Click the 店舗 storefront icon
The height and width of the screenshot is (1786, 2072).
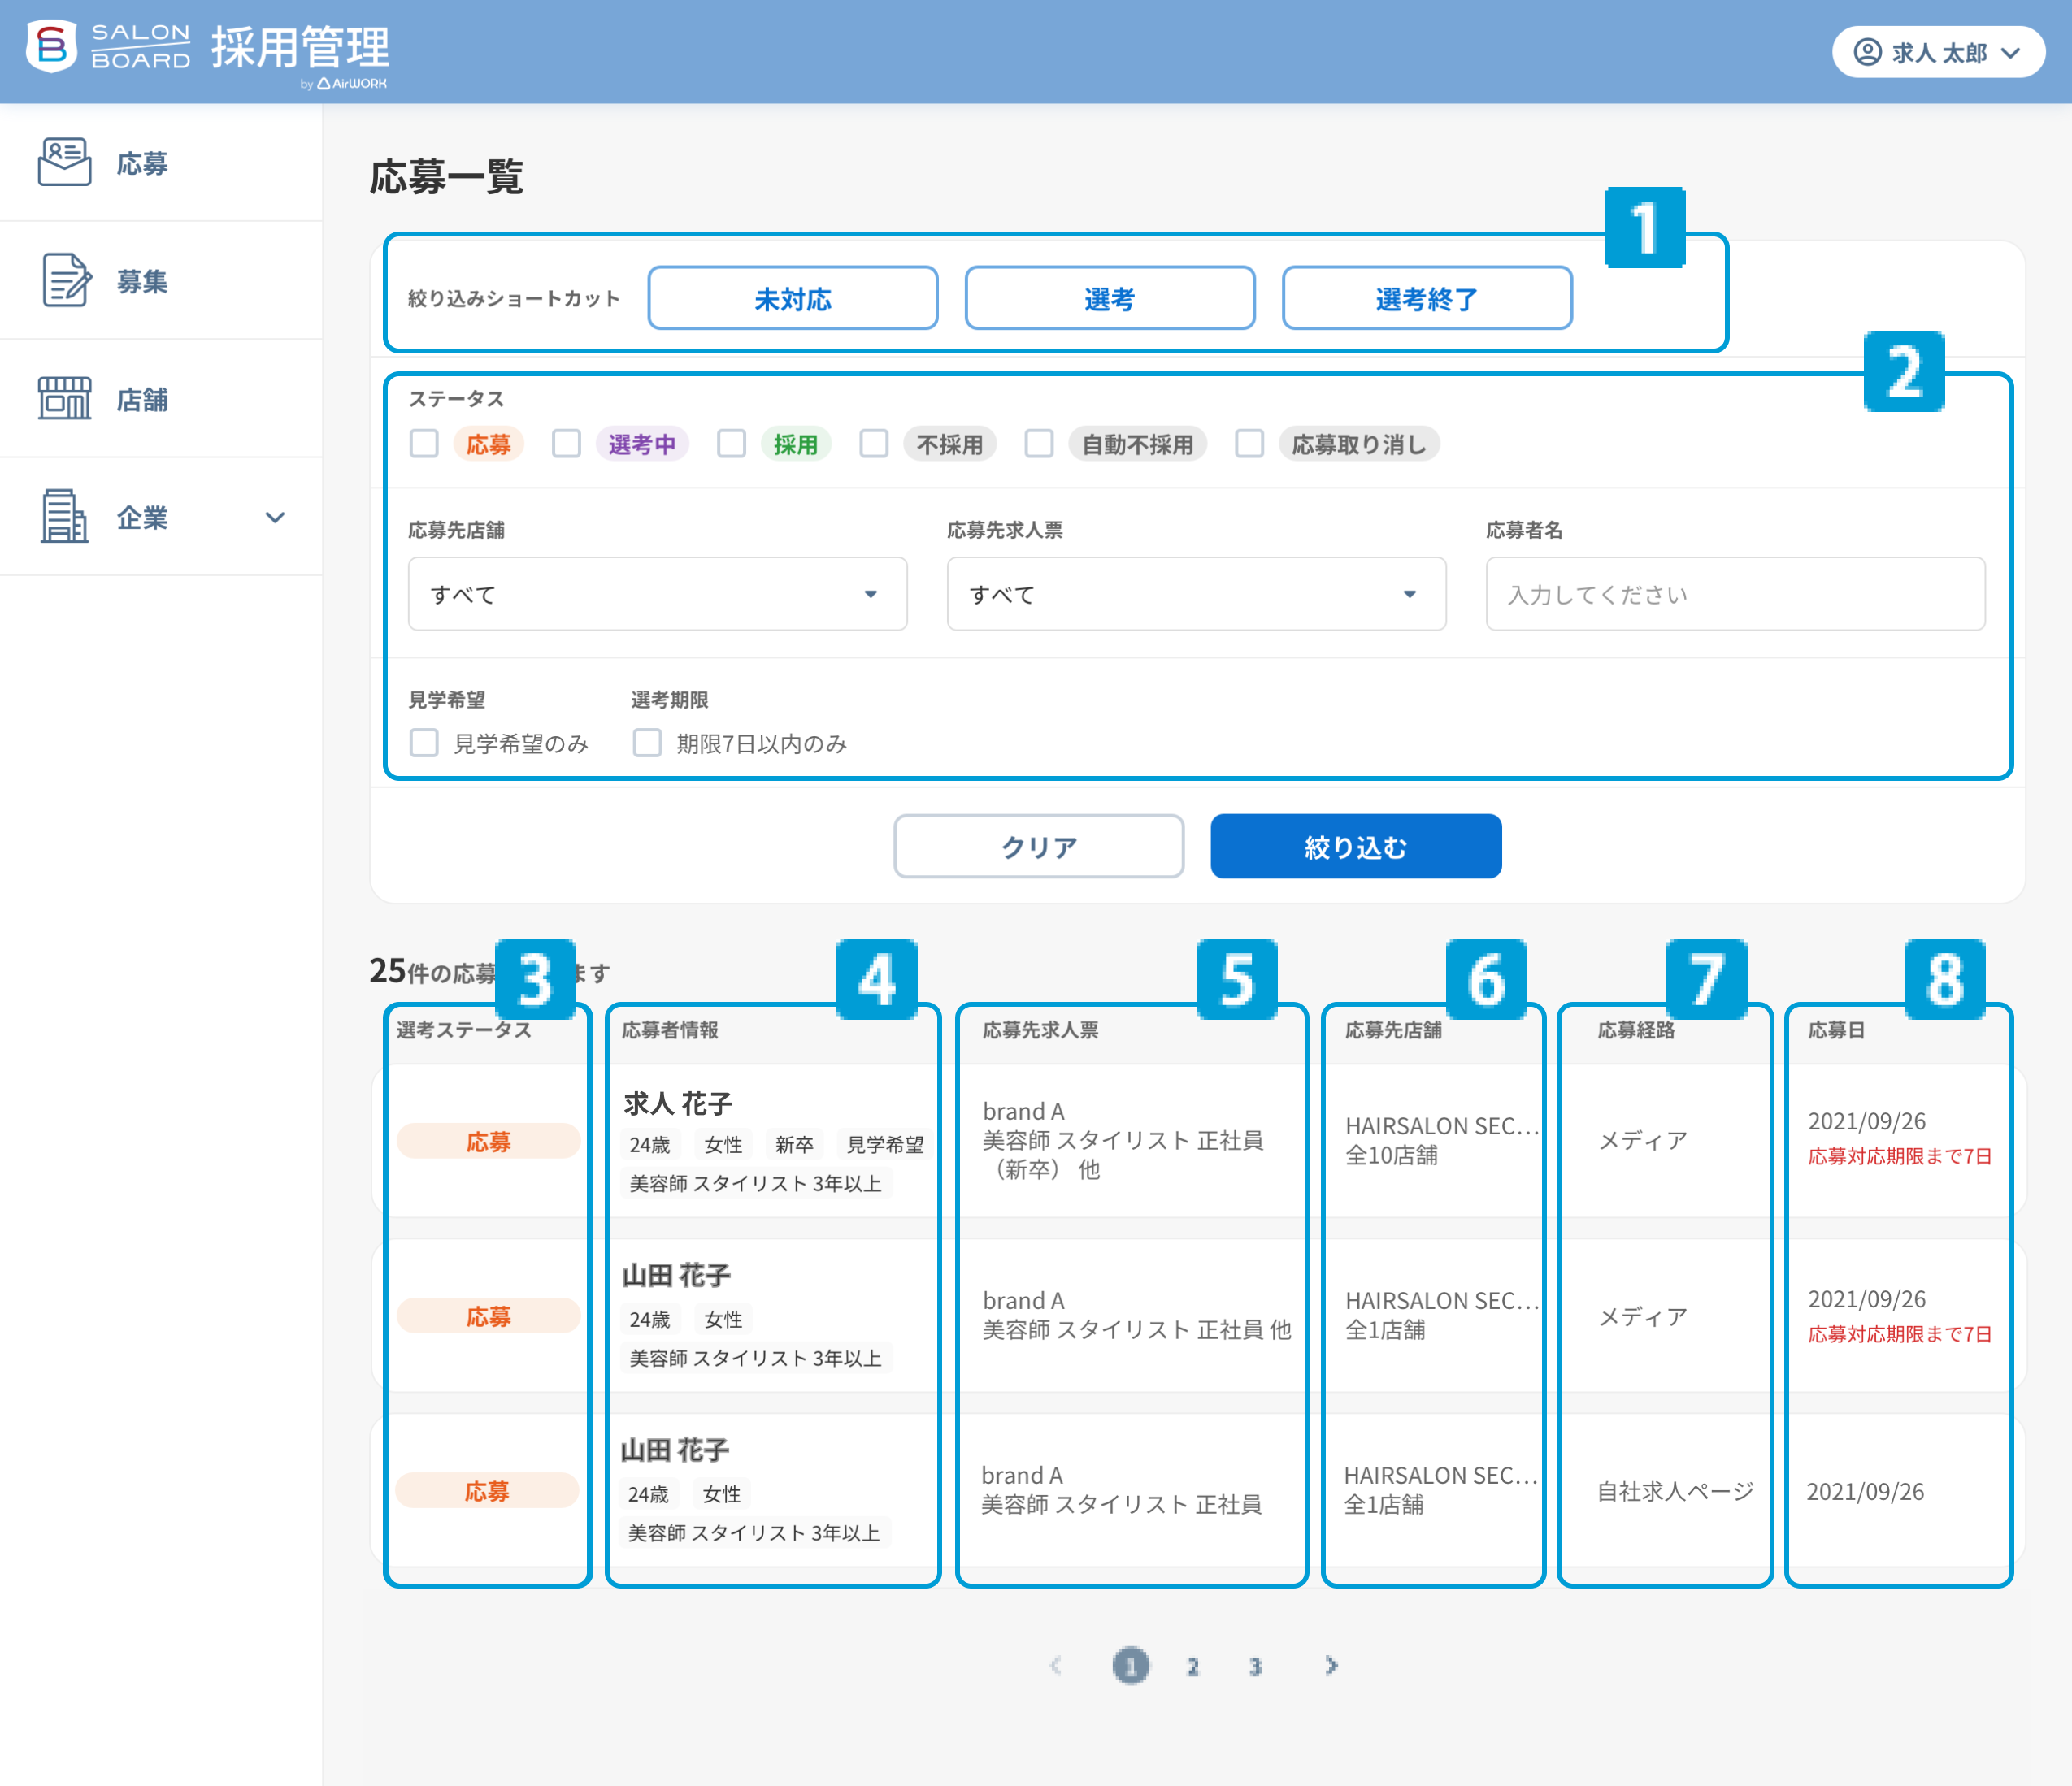tap(64, 398)
